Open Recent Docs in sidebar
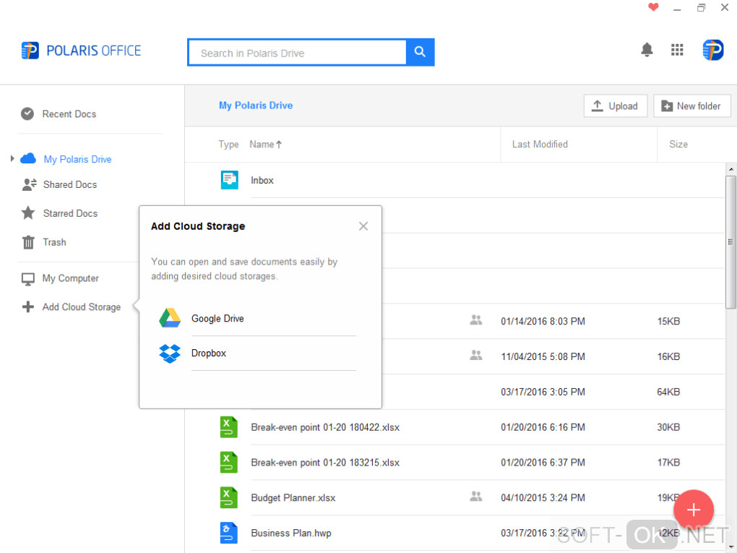 click(x=69, y=114)
